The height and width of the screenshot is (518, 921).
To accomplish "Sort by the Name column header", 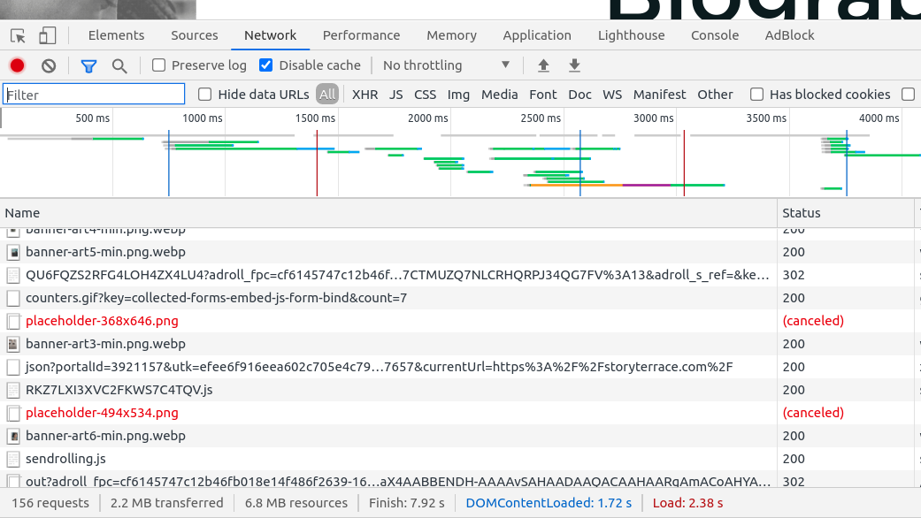I will [388, 213].
